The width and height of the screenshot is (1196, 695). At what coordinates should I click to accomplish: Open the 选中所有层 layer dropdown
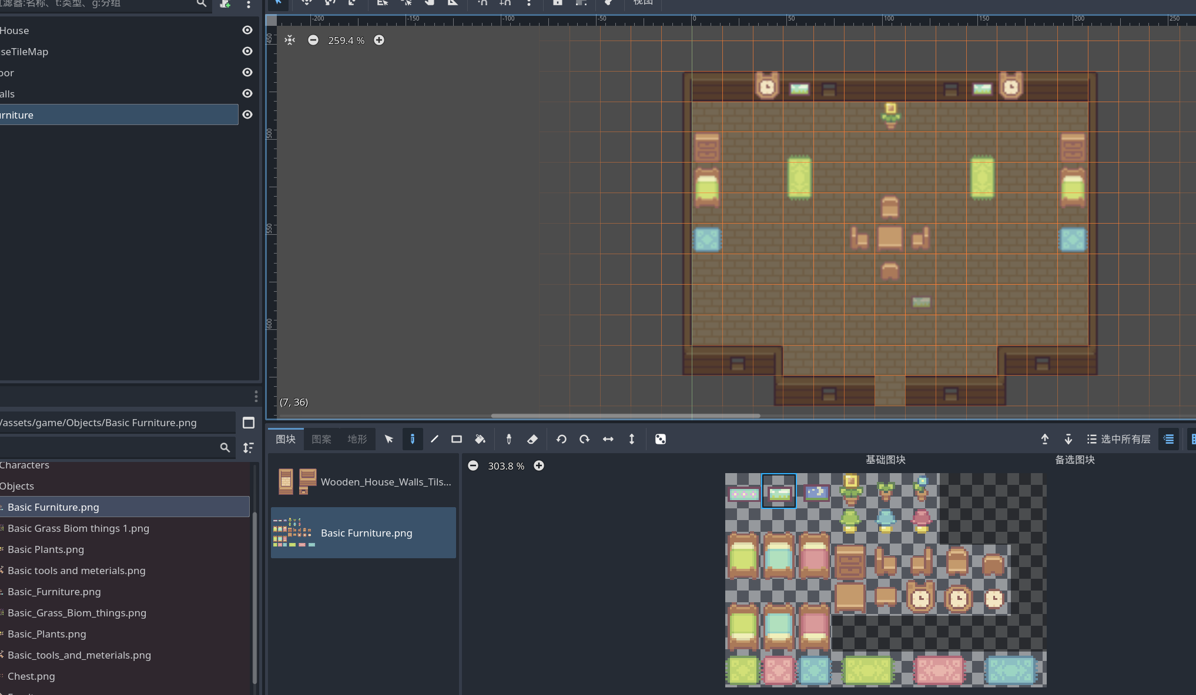click(1118, 439)
